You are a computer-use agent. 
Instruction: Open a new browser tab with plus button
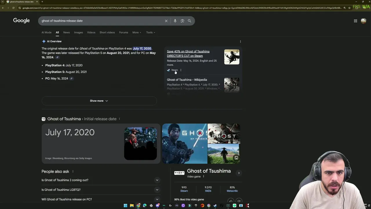click(42, 2)
